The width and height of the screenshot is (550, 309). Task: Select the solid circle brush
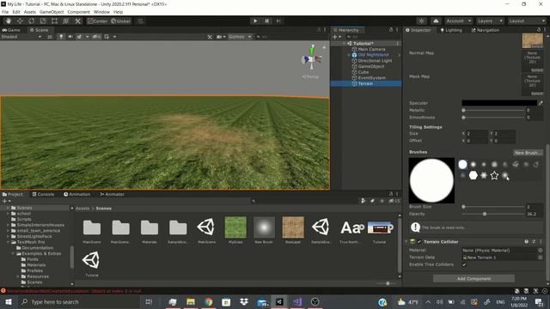(462, 164)
